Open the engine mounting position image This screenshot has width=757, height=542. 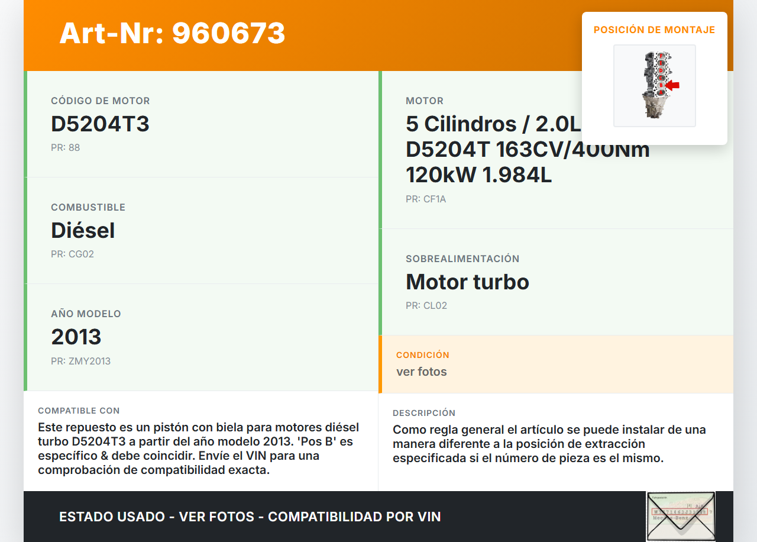click(x=654, y=85)
